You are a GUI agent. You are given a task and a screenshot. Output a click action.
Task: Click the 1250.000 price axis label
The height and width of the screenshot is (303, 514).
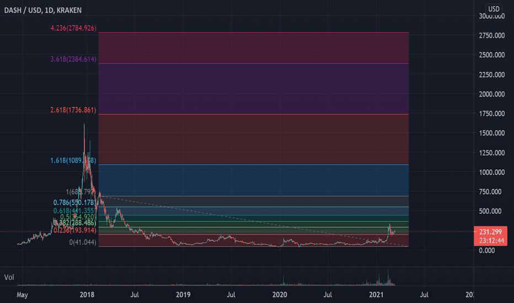492,153
